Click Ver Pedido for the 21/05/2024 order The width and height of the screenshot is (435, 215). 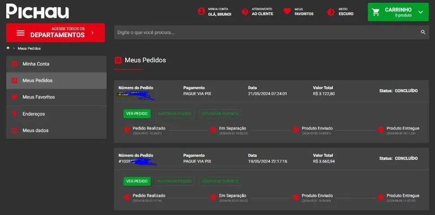click(137, 114)
